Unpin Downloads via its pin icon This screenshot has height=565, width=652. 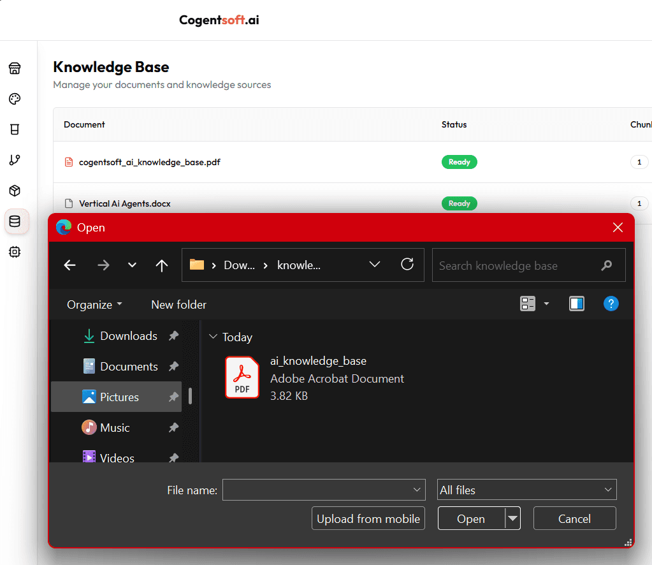click(x=173, y=336)
